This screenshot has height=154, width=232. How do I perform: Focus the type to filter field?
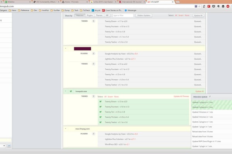click(123, 15)
